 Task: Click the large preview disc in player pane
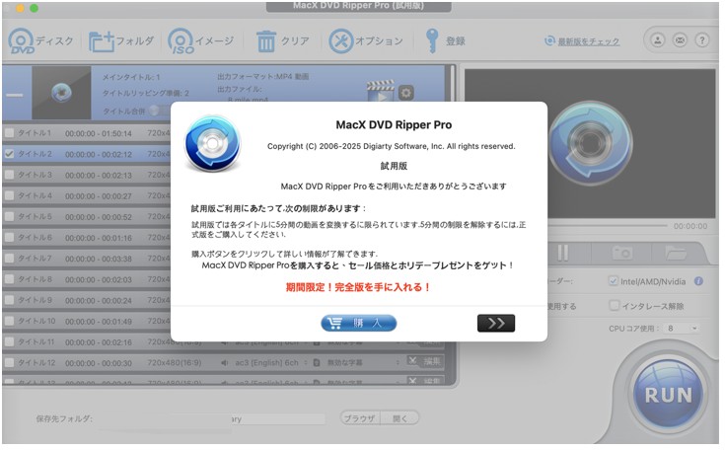(x=591, y=143)
